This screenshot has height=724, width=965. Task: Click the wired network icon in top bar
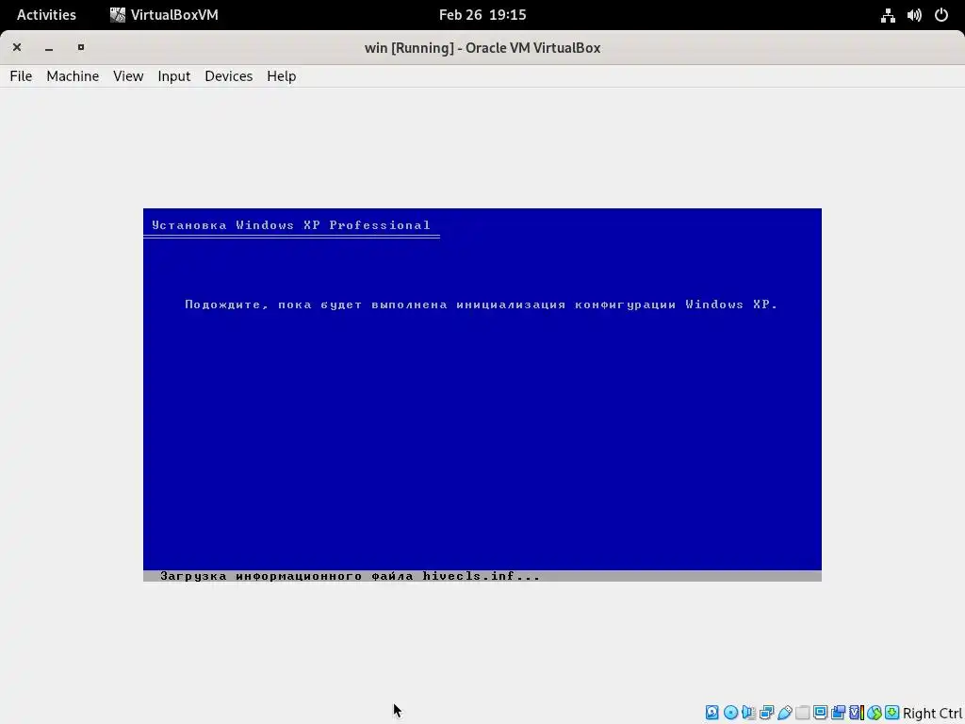click(x=888, y=15)
